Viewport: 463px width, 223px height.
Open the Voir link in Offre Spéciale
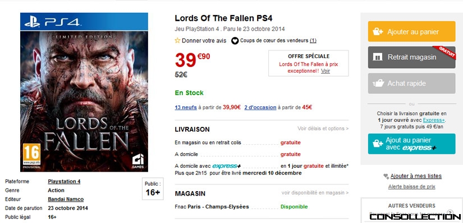tap(326, 71)
